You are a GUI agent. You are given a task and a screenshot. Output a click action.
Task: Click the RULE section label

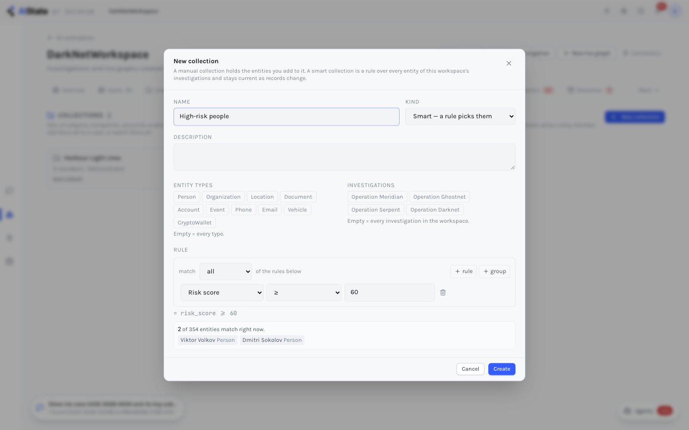(181, 250)
